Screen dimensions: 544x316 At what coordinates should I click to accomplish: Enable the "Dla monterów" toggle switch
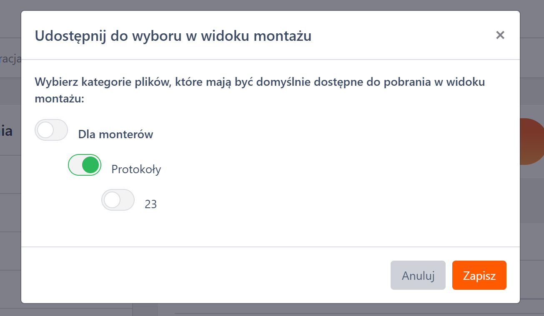coord(51,130)
